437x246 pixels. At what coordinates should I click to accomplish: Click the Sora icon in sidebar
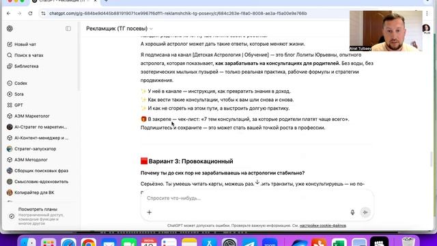pos(10,94)
